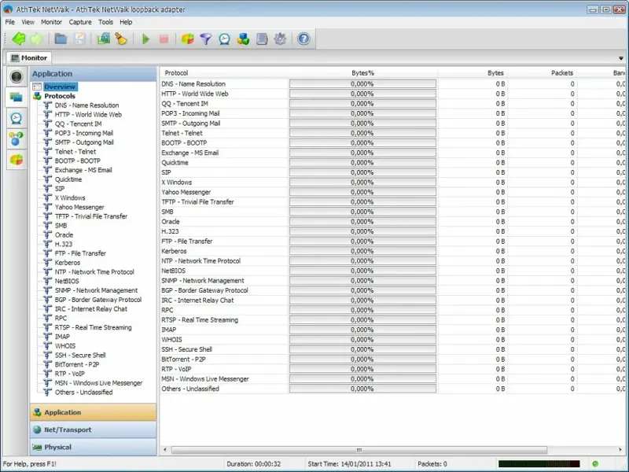Select HTTP - World Wide Web tree item

click(88, 115)
